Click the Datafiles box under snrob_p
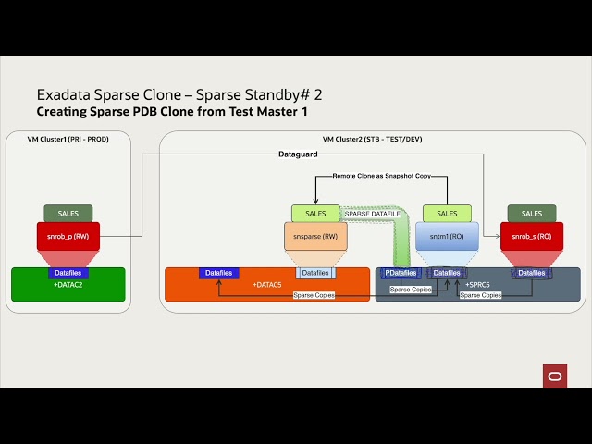This screenshot has height=444, width=592. click(68, 273)
